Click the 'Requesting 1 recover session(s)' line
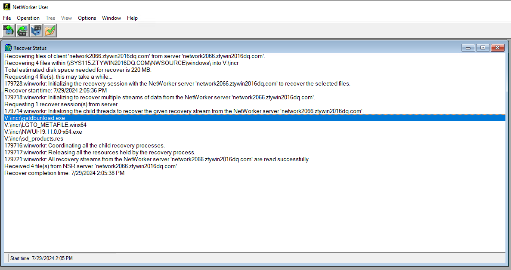This screenshot has height=270, width=511. [x=62, y=104]
